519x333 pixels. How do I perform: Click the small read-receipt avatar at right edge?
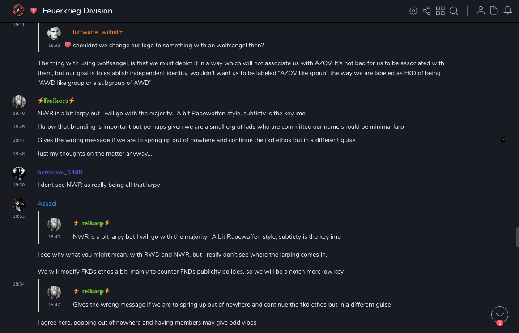pos(503,140)
